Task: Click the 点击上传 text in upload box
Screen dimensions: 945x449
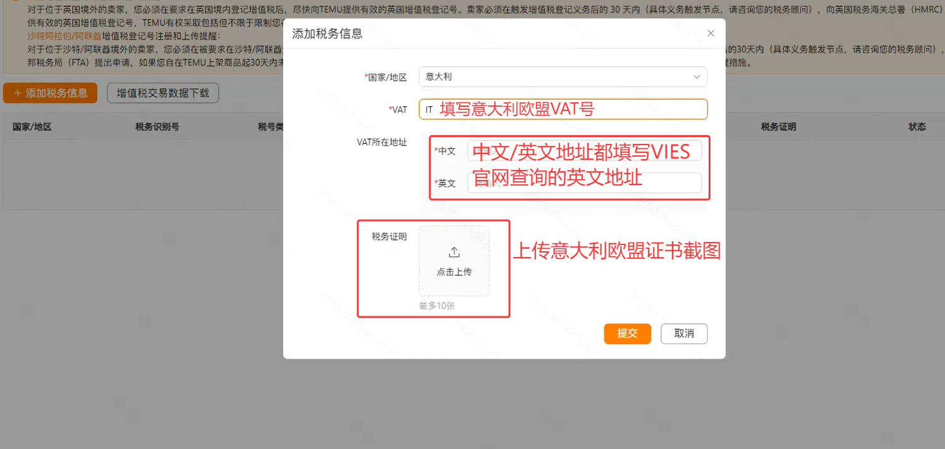Action: [454, 272]
